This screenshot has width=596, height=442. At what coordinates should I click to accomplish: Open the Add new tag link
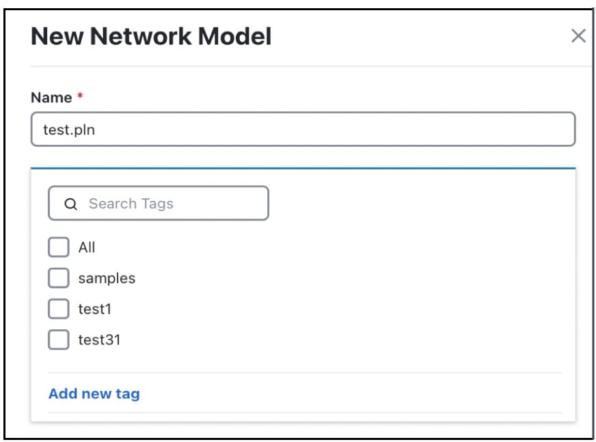coord(94,394)
